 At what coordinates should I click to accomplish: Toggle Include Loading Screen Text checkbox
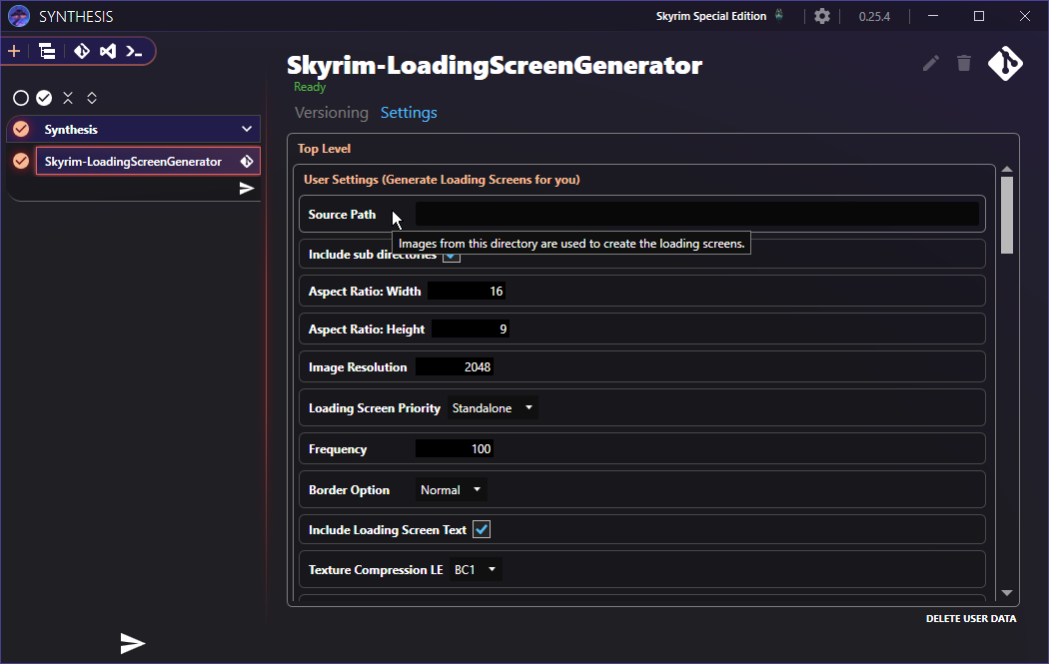pos(482,529)
